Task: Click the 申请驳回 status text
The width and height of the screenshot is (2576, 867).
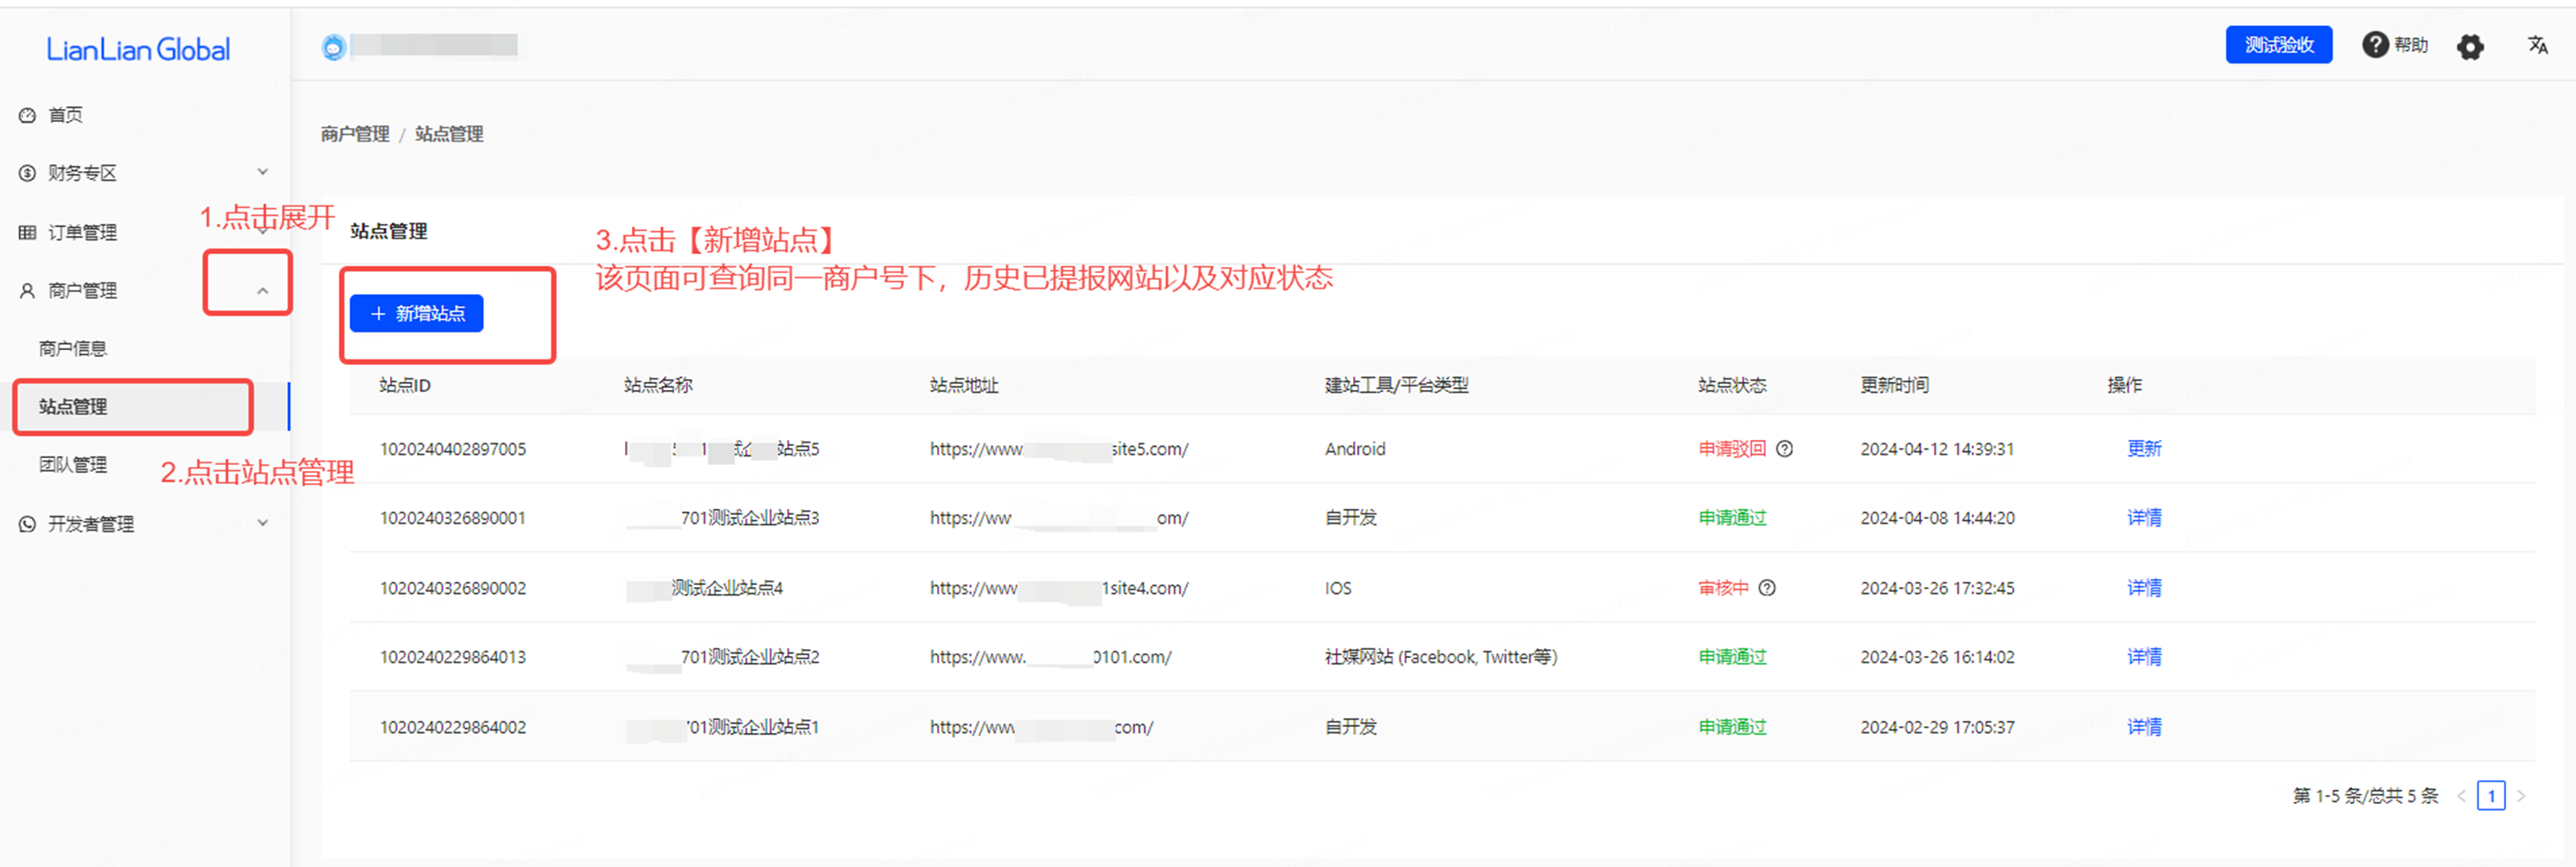Action: point(1732,449)
